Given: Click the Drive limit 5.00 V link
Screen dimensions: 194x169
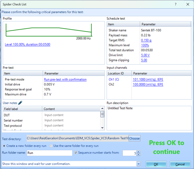Looking at the screenshot, I should click(145, 55).
